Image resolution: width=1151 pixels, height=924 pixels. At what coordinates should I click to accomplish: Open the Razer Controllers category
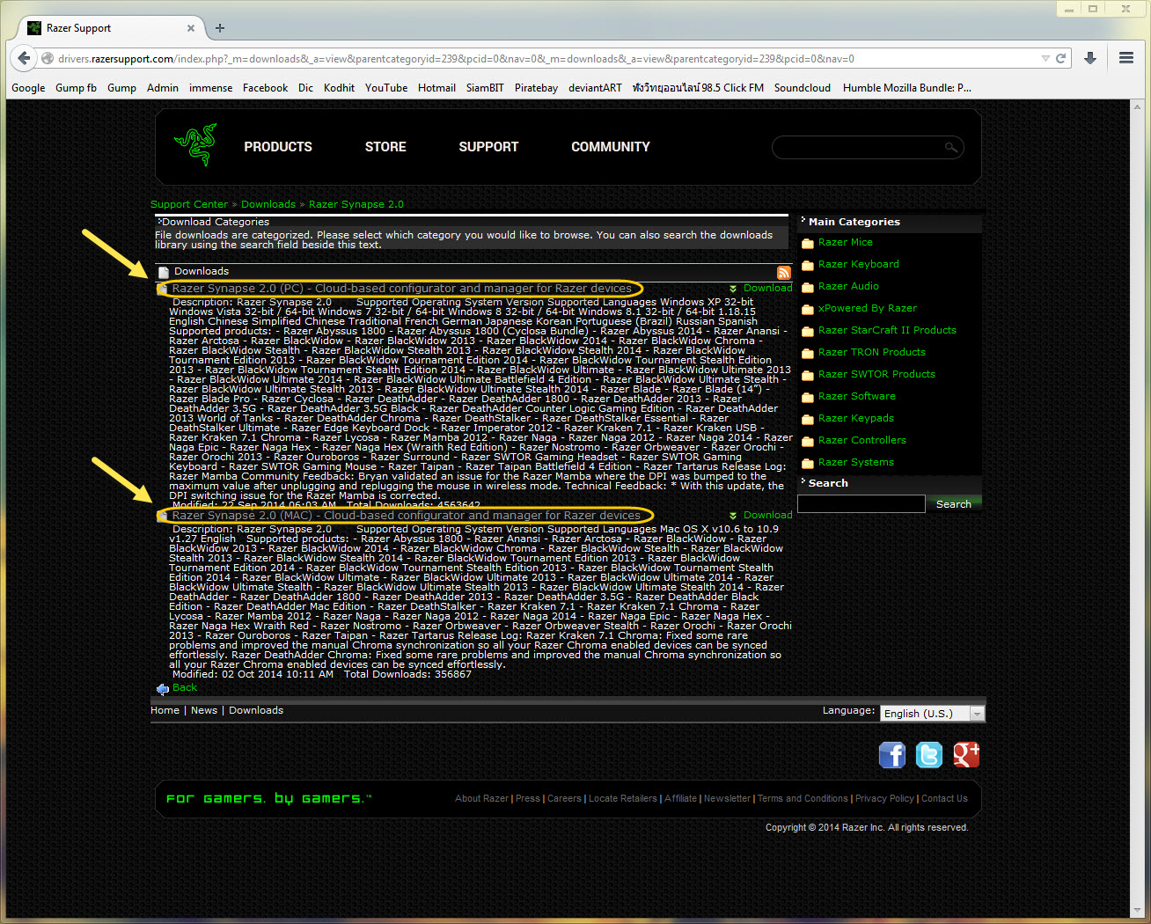coord(862,440)
